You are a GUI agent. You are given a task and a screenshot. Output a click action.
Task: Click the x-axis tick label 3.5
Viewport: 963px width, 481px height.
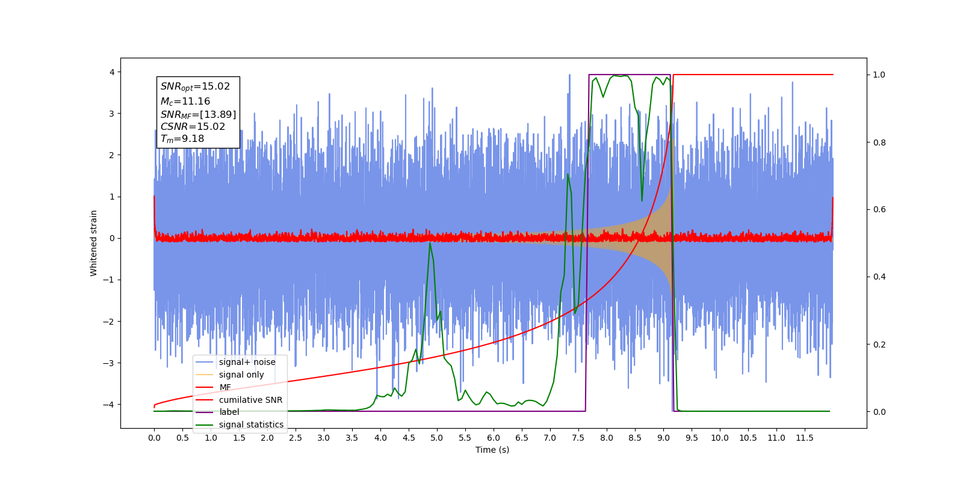coord(352,438)
